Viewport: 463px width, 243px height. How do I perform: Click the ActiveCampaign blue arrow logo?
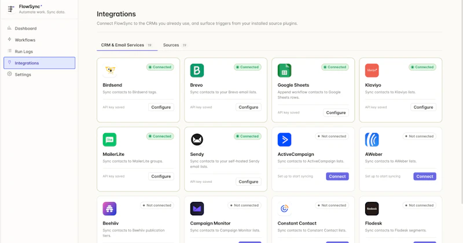tap(284, 139)
